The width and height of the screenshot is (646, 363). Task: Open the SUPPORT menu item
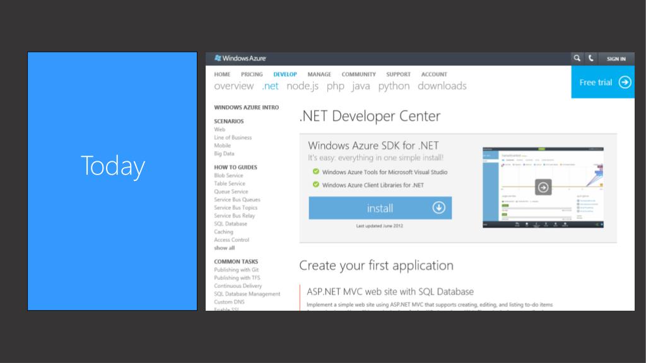(x=399, y=74)
